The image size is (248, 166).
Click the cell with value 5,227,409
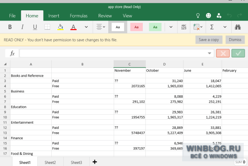coord(165,133)
